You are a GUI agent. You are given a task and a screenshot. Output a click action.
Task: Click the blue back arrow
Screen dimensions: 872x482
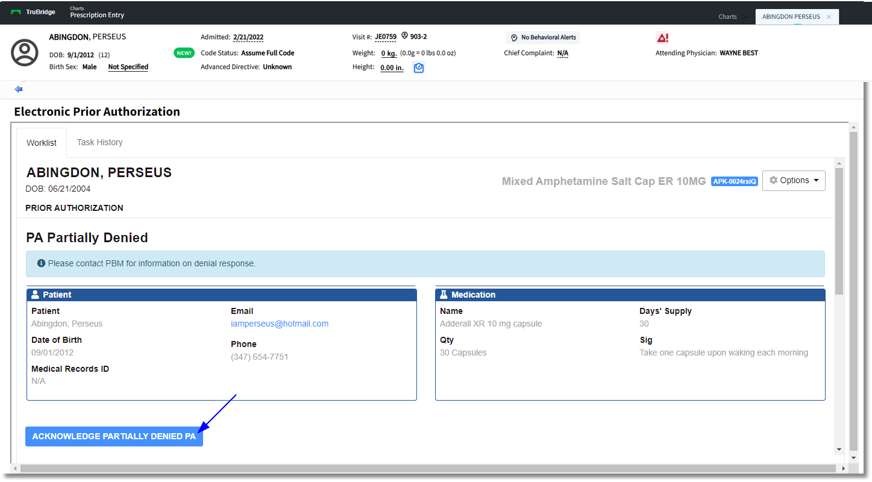click(x=19, y=89)
